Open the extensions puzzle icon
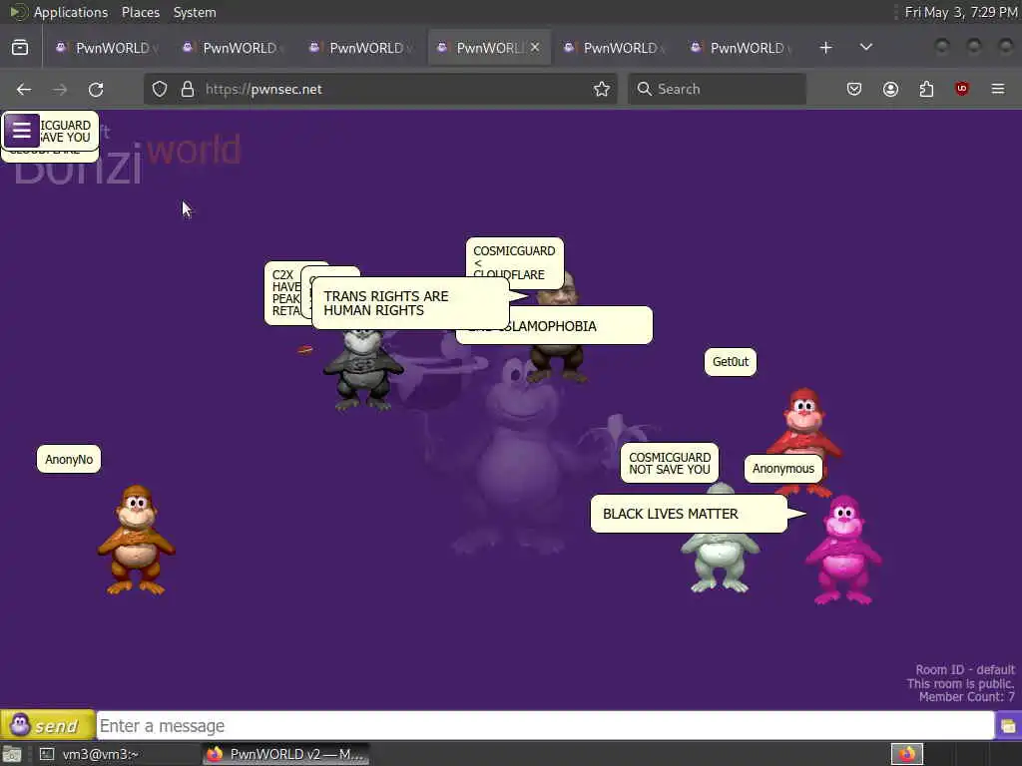The width and height of the screenshot is (1022, 766). click(926, 89)
